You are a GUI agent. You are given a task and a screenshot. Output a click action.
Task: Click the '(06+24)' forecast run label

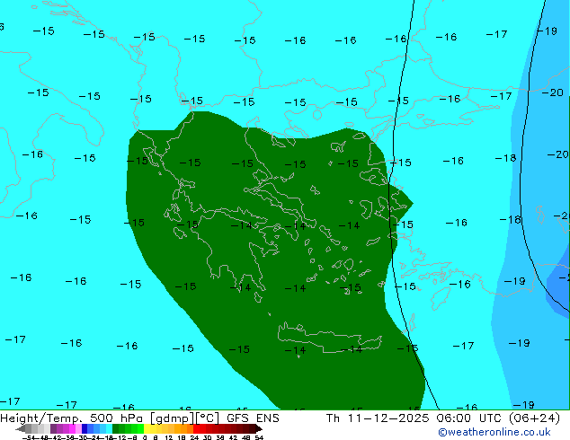[x=534, y=418]
